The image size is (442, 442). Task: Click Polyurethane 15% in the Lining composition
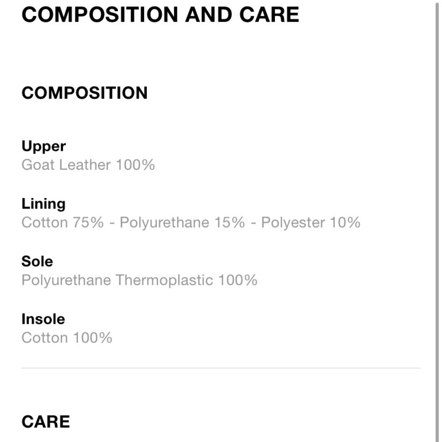(182, 222)
